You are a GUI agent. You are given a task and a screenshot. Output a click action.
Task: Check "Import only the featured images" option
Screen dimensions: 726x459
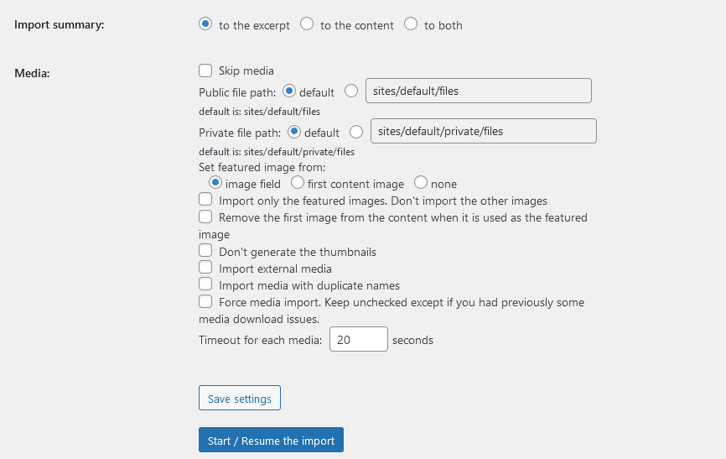point(205,200)
